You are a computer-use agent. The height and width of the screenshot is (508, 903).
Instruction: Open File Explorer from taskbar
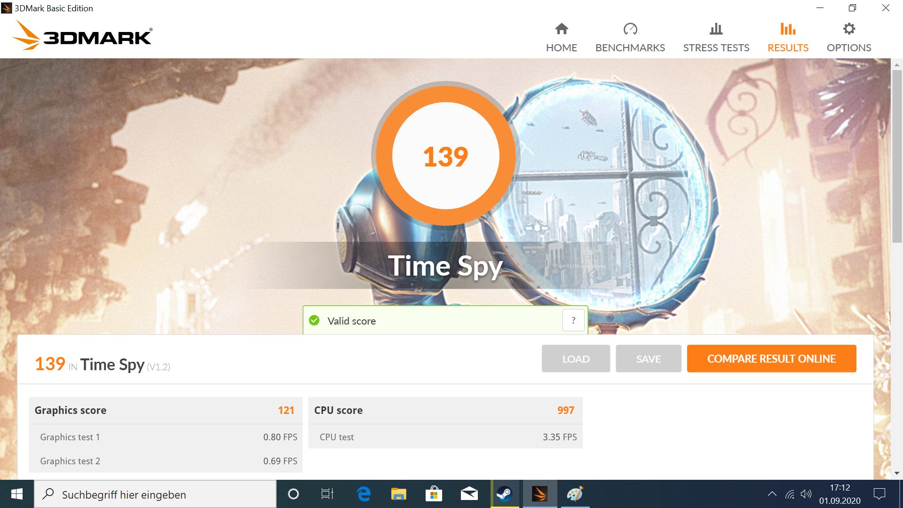pos(398,494)
